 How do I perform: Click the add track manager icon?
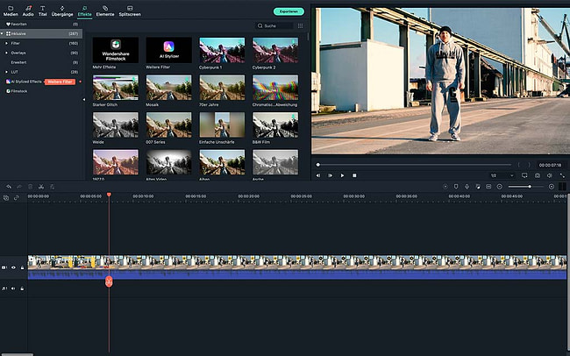pos(6,198)
